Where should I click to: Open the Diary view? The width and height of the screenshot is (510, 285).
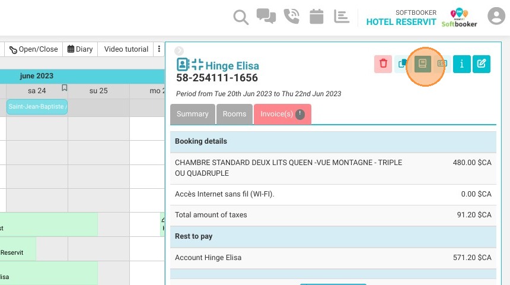(x=80, y=49)
